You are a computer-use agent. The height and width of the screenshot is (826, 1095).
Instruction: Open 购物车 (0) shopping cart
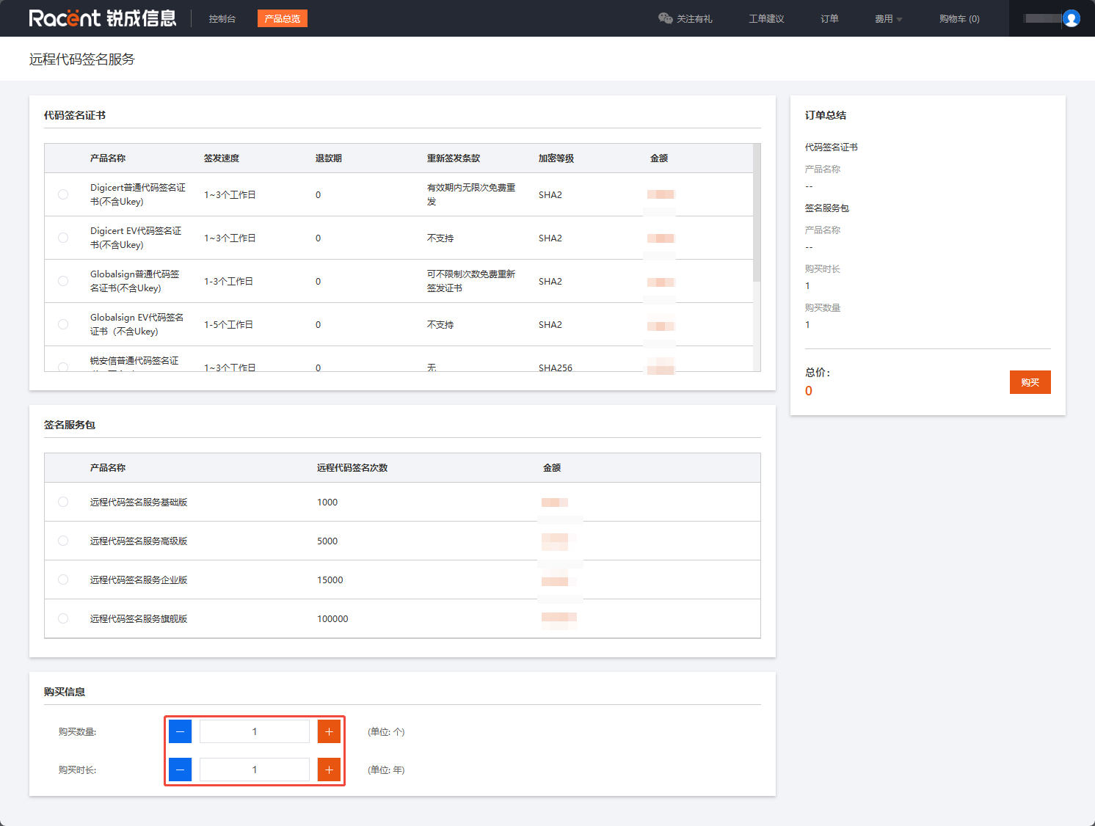tap(958, 19)
